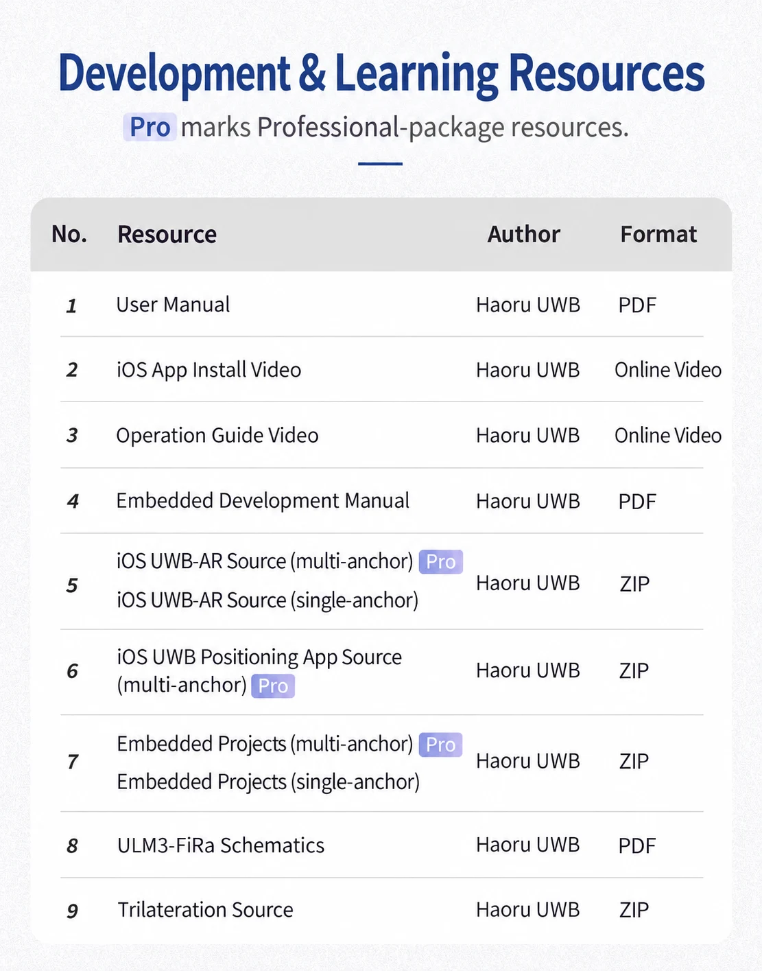Viewport: 762px width, 971px height.
Task: Click Haoru UWB author of User Manual
Action: 528,305
